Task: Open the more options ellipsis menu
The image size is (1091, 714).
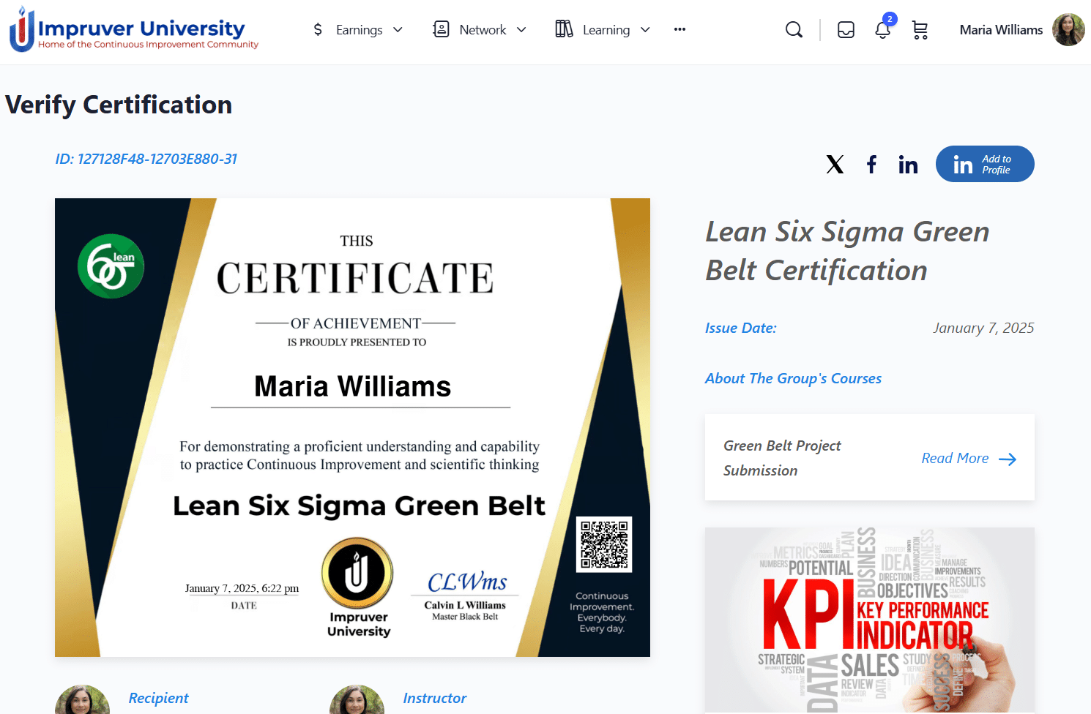Action: click(679, 29)
